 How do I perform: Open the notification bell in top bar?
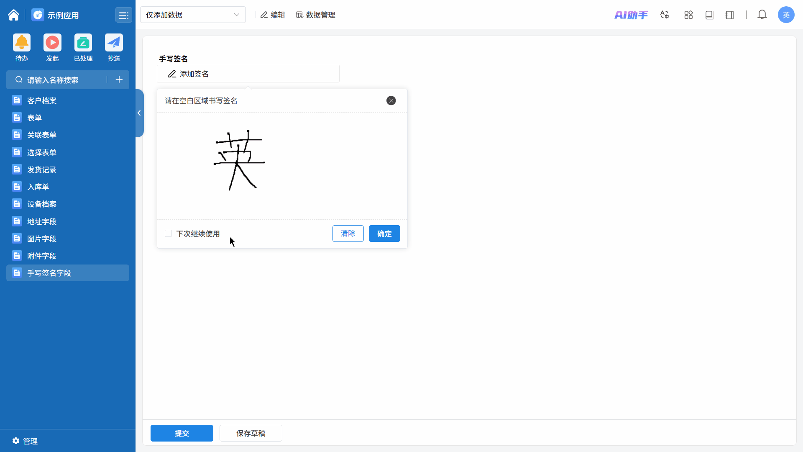(762, 15)
